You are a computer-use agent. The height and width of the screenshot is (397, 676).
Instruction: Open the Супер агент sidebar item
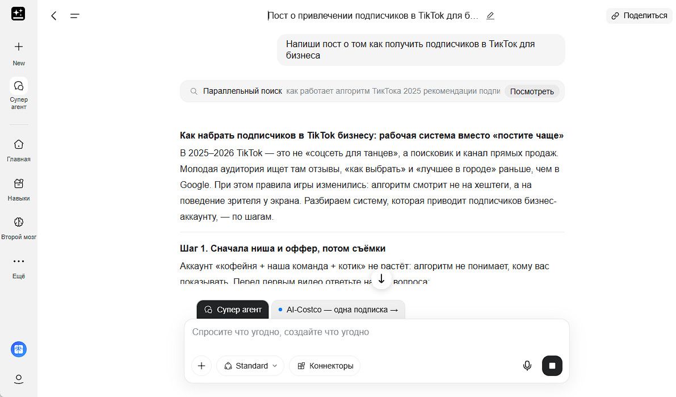(x=19, y=93)
